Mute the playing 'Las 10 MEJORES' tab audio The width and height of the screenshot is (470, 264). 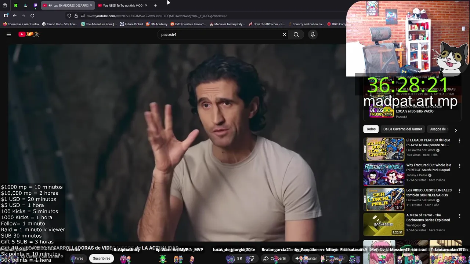(x=50, y=5)
